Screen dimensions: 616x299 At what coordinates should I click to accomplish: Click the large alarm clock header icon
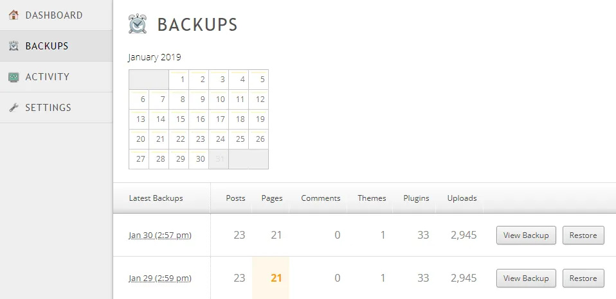pos(138,24)
